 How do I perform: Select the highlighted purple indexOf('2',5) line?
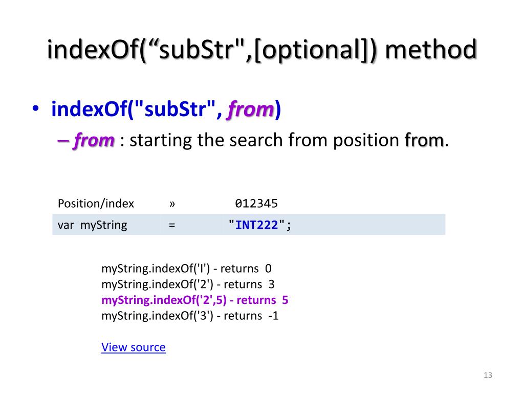pyautogui.click(x=195, y=300)
